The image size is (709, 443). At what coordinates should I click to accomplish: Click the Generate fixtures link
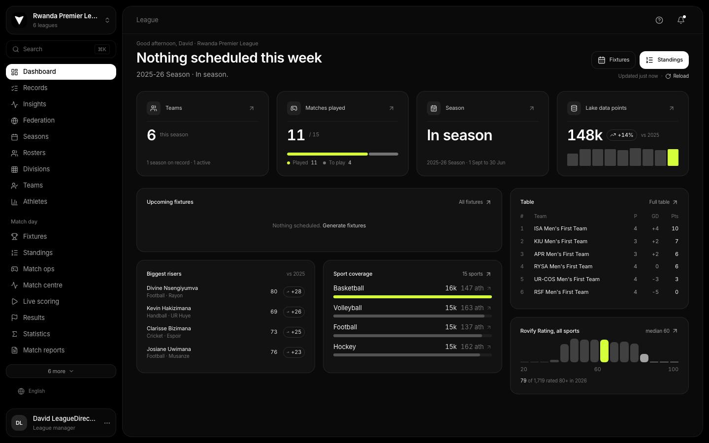click(x=344, y=226)
